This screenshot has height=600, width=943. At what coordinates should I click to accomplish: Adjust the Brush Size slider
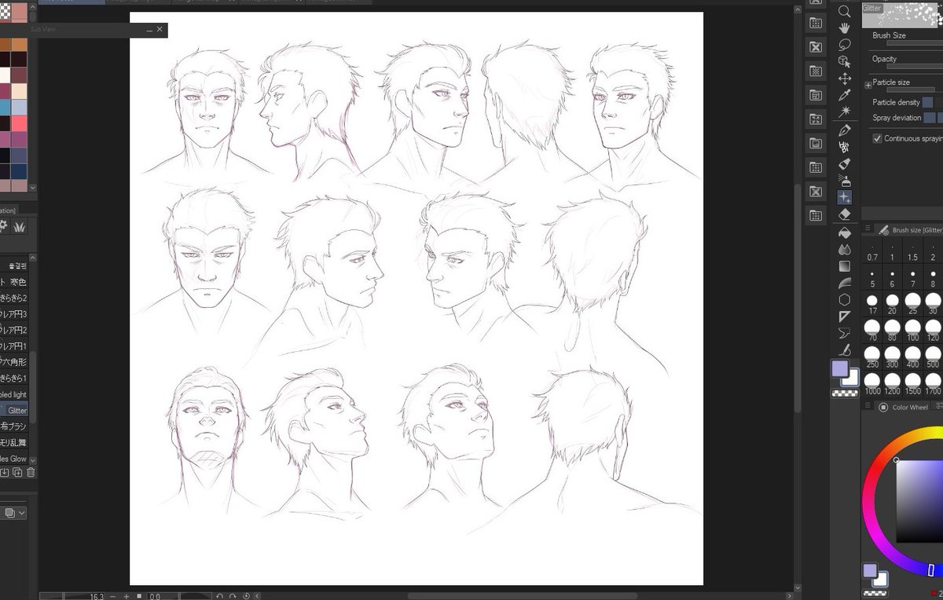[914, 43]
